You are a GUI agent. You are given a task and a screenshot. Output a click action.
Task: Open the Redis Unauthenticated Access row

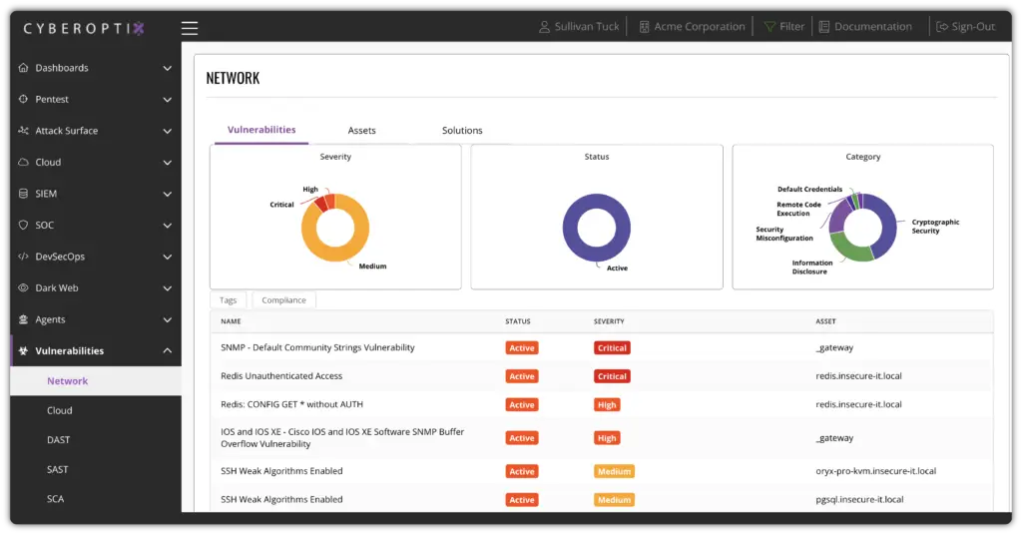281,376
